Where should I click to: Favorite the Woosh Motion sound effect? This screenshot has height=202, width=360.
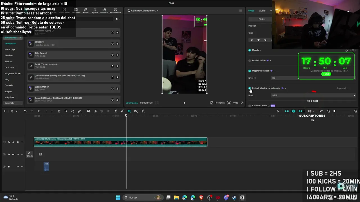click(x=112, y=89)
